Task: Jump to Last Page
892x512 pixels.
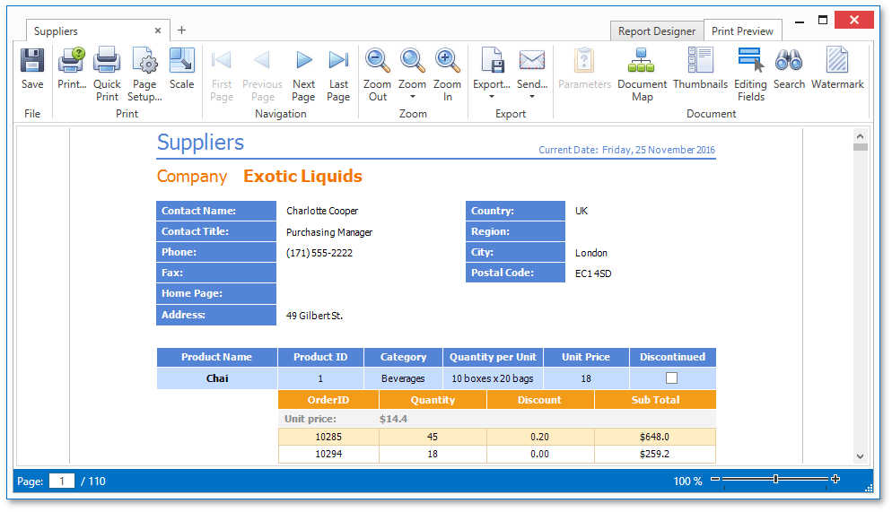Action: coord(338,61)
